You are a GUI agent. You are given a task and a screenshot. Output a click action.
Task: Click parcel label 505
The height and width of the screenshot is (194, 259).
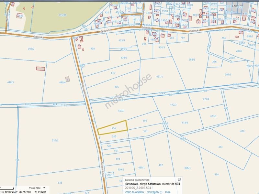coord(114,136)
